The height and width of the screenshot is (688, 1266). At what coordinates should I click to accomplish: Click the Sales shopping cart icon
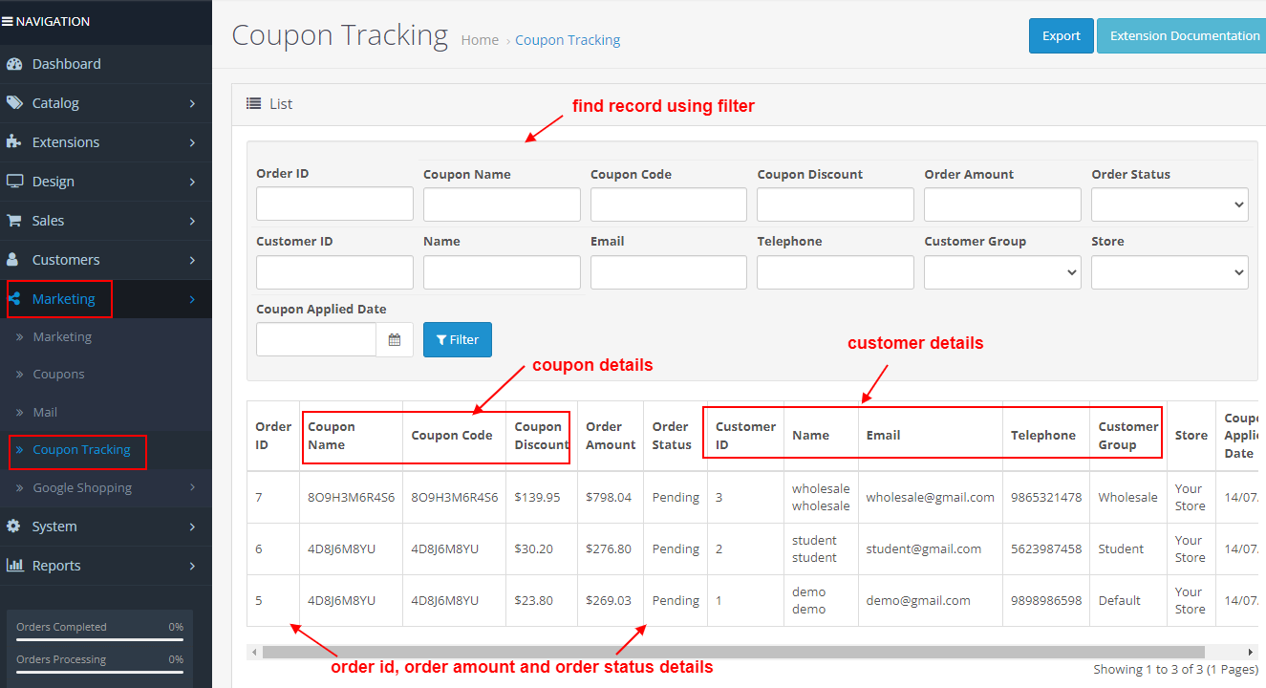[14, 221]
